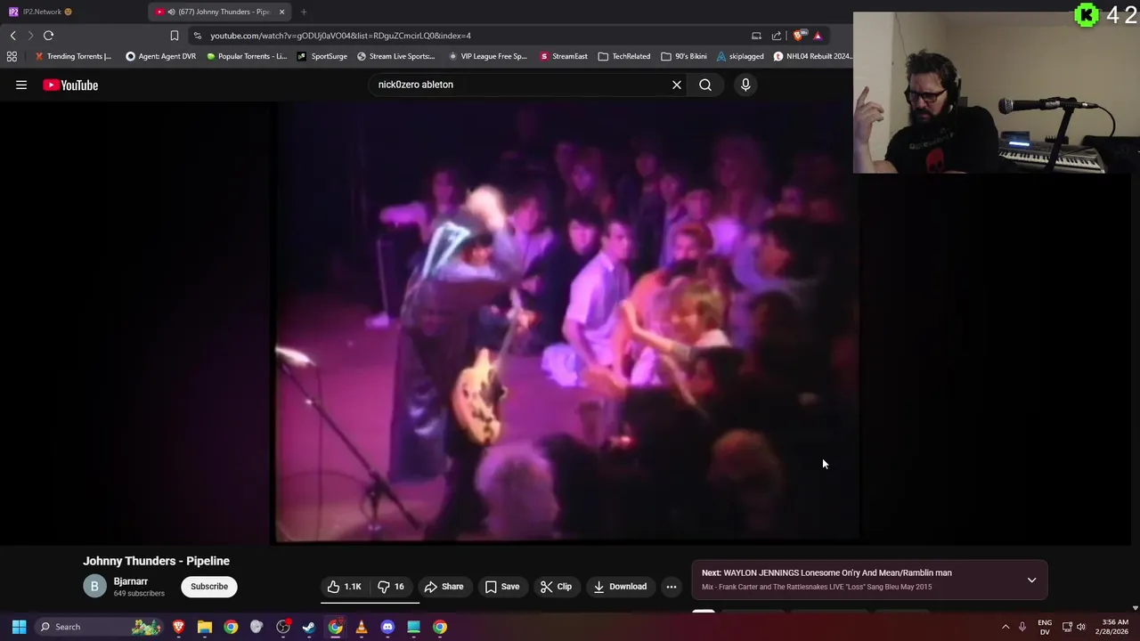Clear the YouTube search text

click(677, 85)
